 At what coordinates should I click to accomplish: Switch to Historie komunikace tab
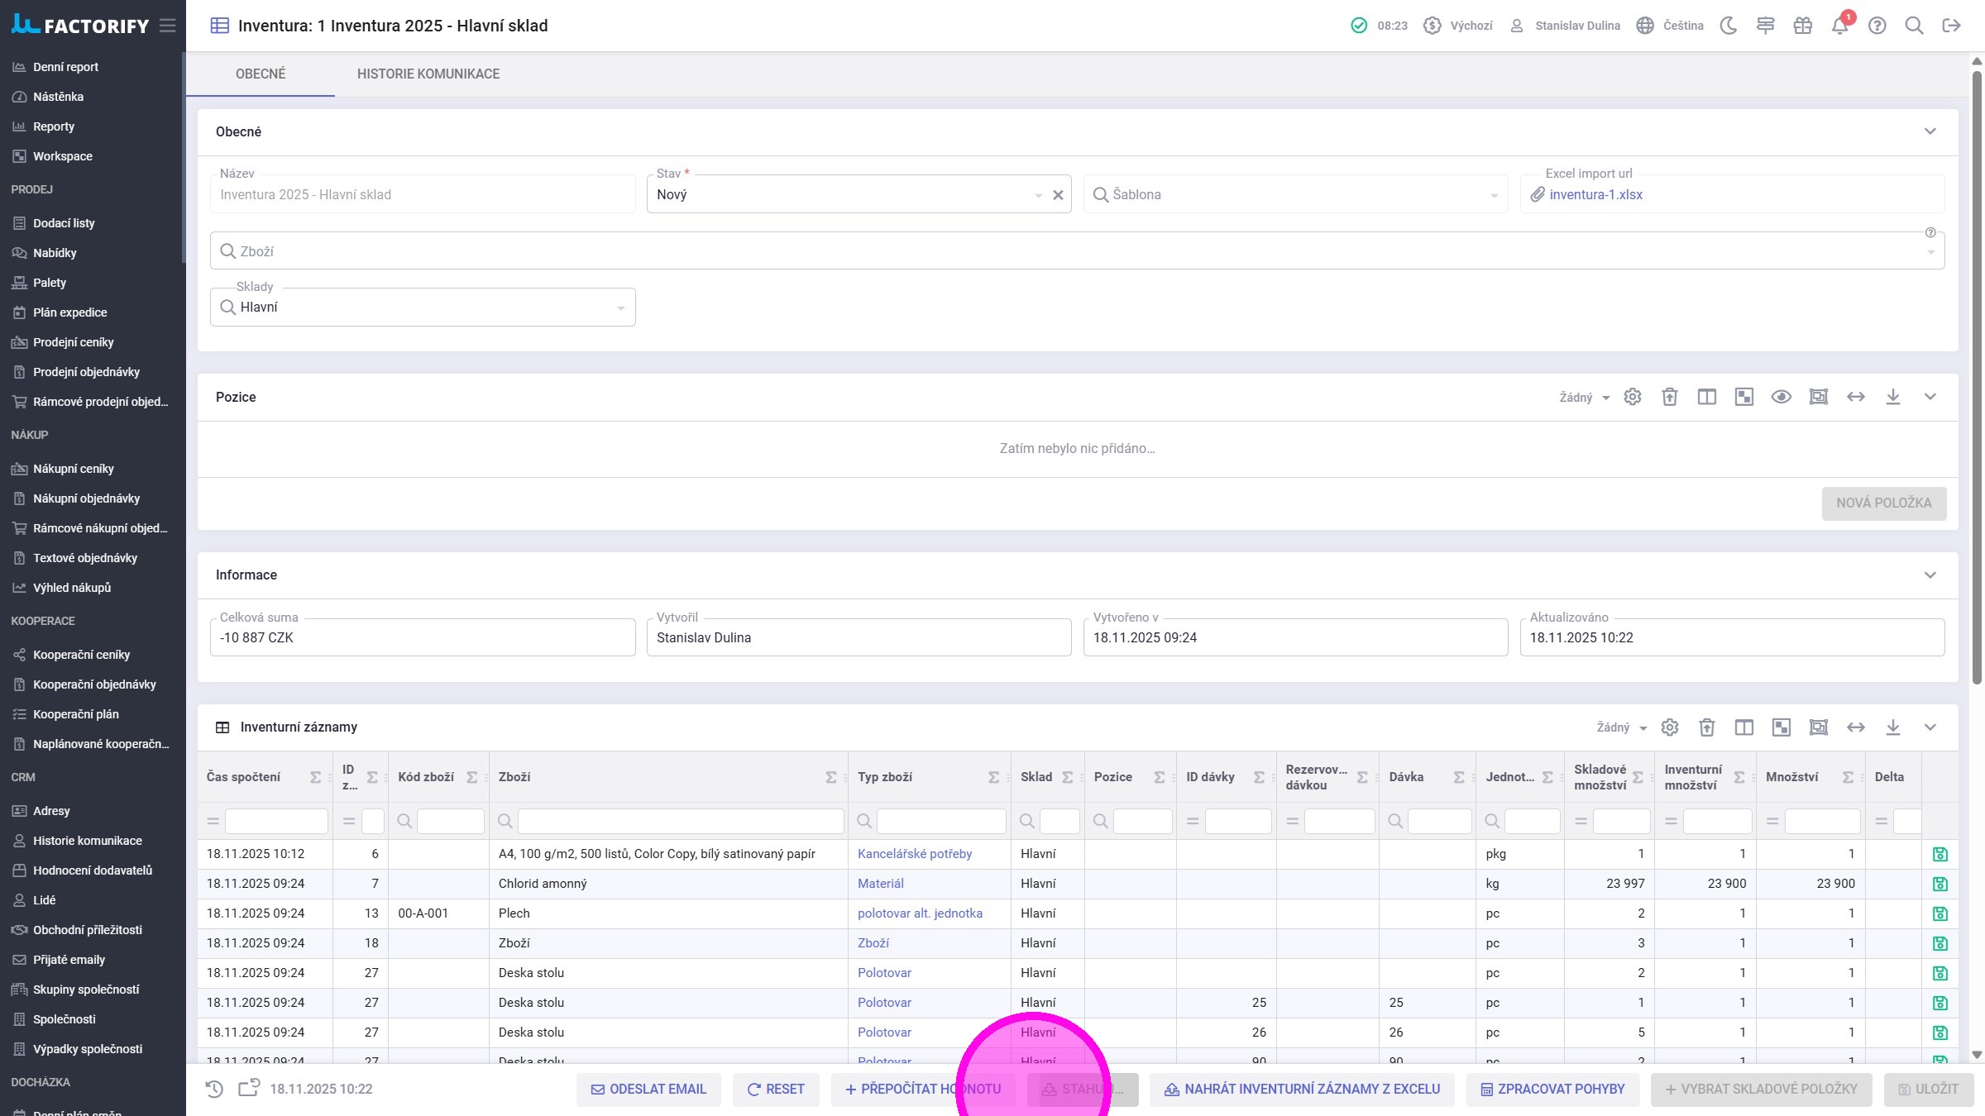tap(428, 74)
